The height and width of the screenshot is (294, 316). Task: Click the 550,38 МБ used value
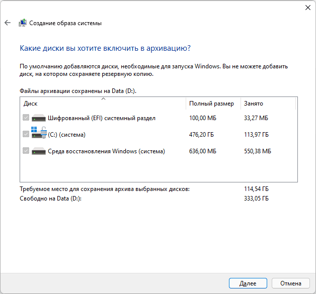pos(258,151)
